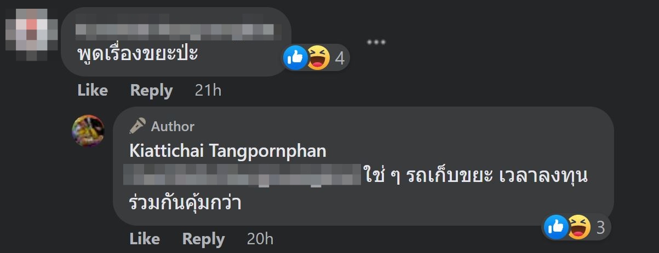Open the 20h timestamp permalink
The image size is (659, 253).
[260, 239]
